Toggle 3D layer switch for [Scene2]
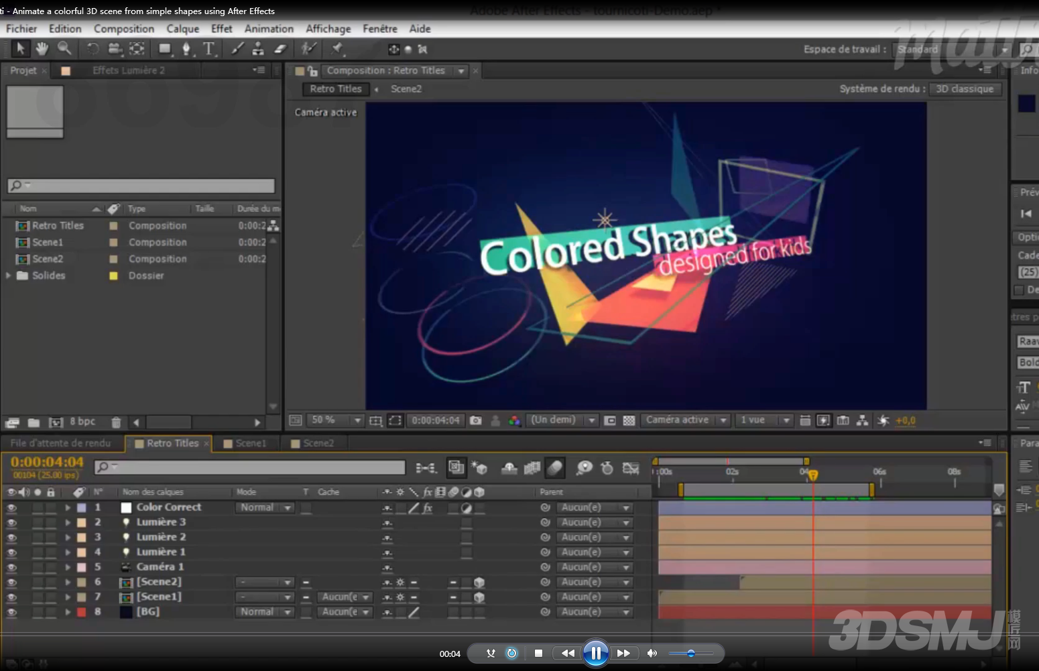1039x671 pixels. (479, 583)
